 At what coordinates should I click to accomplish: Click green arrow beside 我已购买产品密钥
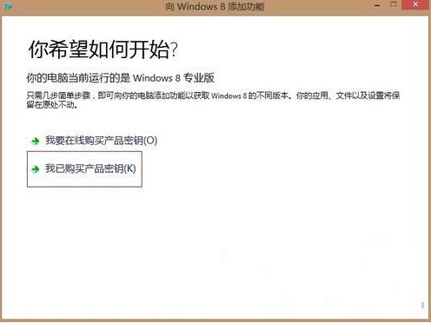[36, 169]
